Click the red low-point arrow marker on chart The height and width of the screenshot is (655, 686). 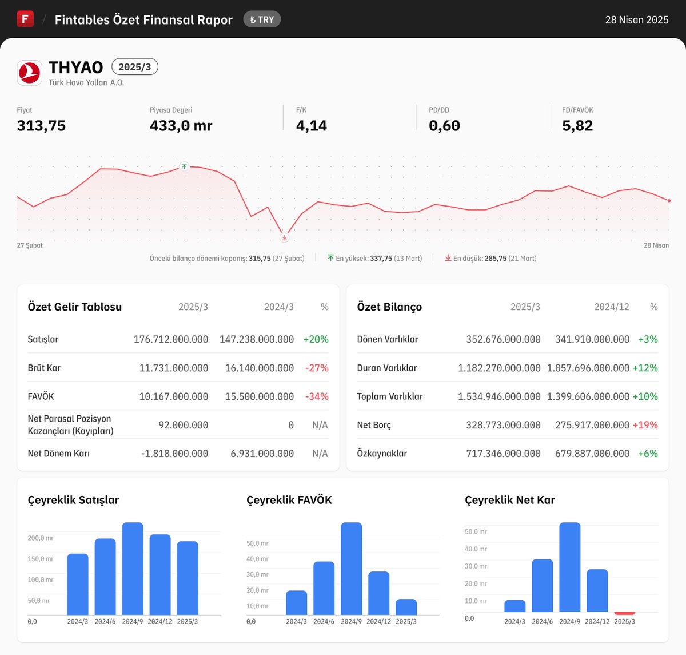284,237
